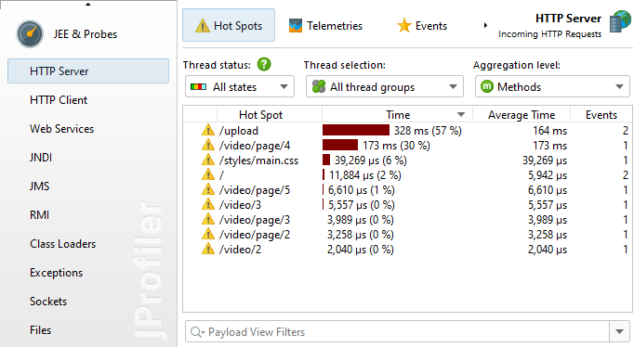Click the Events star icon

(404, 26)
